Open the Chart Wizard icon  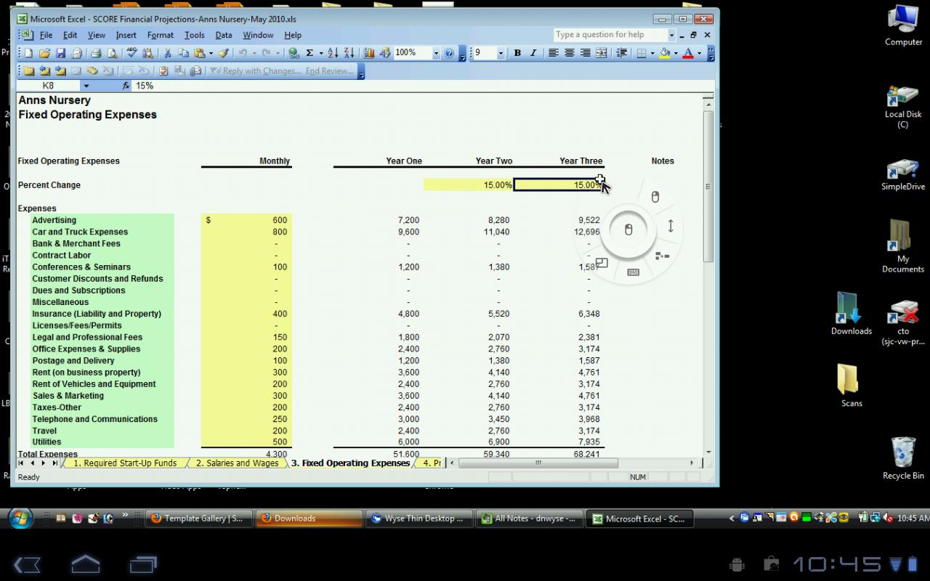(369, 53)
